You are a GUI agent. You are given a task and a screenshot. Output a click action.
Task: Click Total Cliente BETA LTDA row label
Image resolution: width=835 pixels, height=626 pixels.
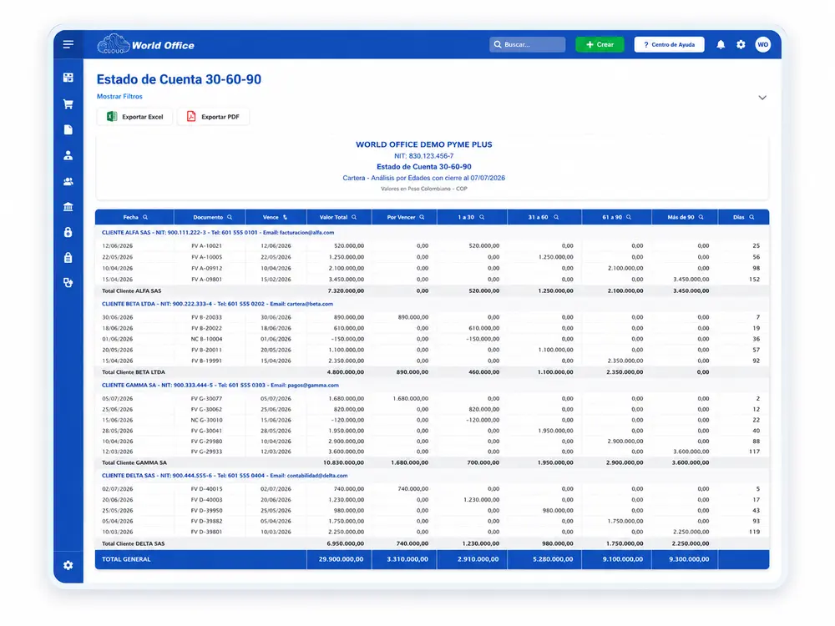134,372
